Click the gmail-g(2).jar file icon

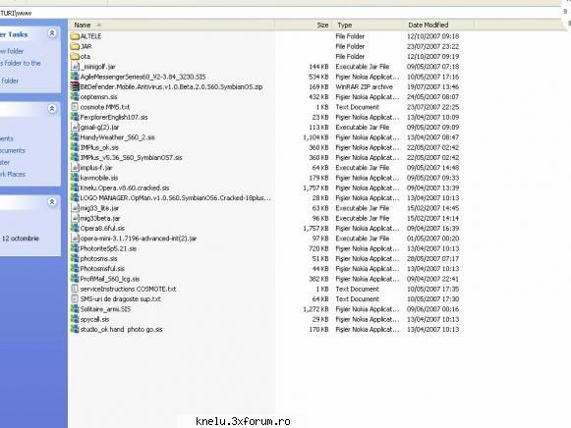[x=75, y=128]
